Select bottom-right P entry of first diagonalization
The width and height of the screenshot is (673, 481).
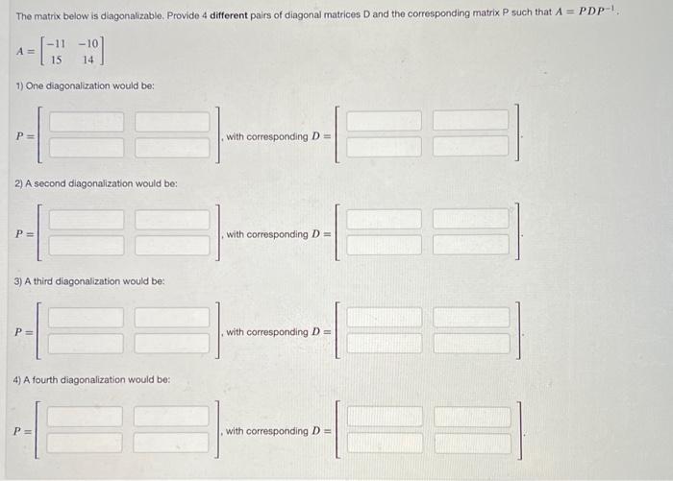(x=172, y=148)
